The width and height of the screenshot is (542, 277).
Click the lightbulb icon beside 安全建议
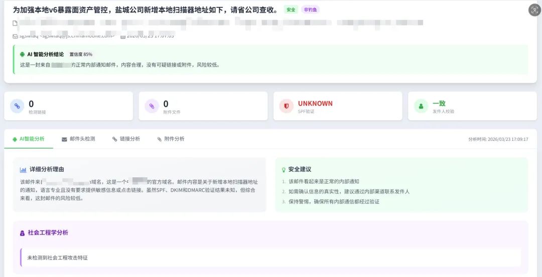pyautogui.click(x=284, y=169)
